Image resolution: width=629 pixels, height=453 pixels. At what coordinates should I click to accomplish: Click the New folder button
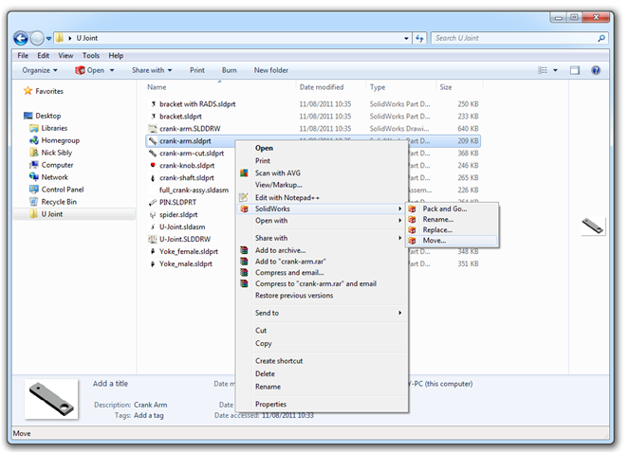click(270, 70)
